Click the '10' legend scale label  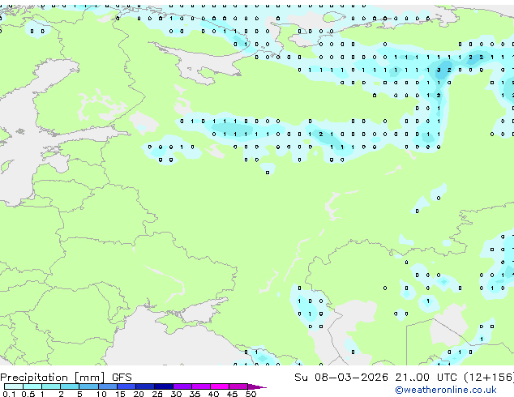pyautogui.click(x=101, y=394)
